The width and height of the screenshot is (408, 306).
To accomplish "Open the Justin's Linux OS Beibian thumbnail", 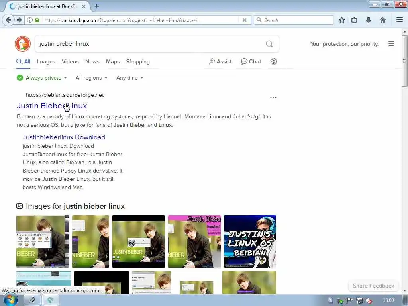I will click(x=250, y=241).
